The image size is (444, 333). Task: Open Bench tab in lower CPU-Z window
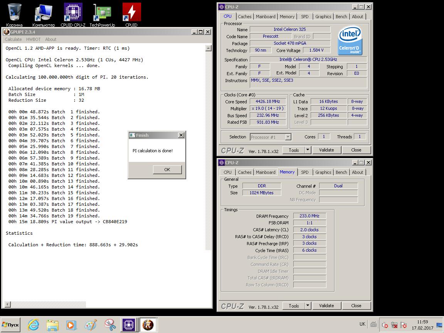click(x=341, y=172)
